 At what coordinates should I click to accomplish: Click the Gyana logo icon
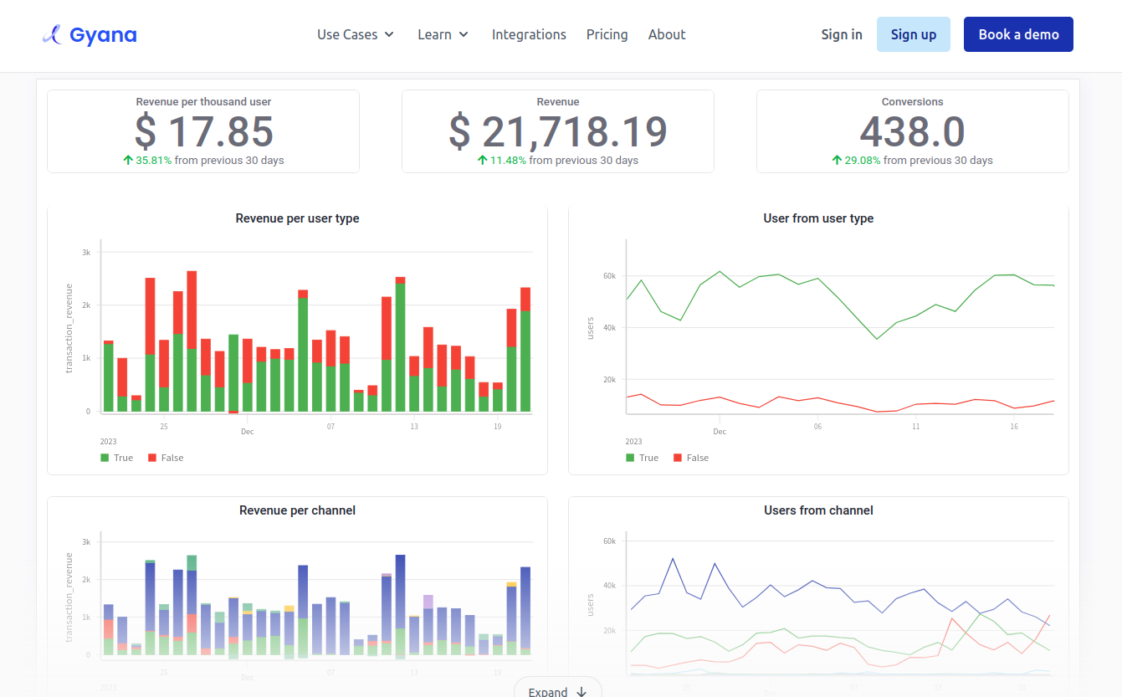(x=52, y=34)
